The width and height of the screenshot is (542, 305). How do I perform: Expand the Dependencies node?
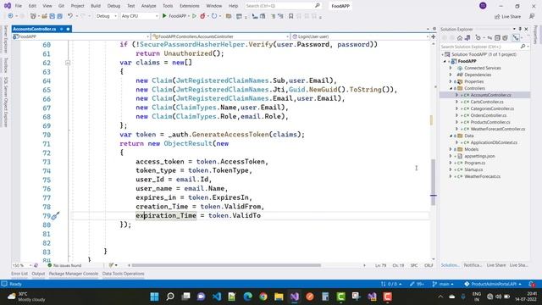(x=451, y=75)
